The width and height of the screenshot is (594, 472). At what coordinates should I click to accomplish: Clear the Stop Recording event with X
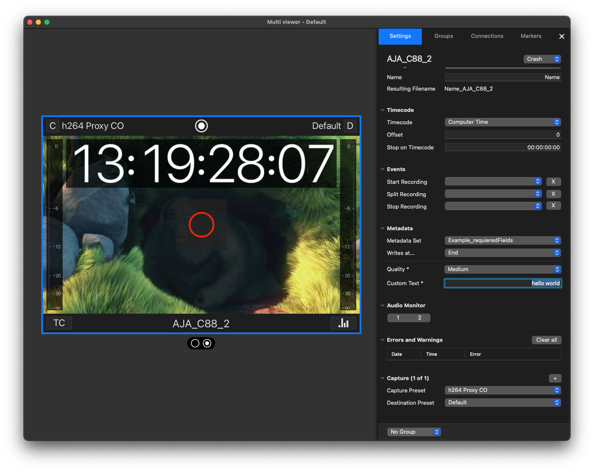point(554,206)
